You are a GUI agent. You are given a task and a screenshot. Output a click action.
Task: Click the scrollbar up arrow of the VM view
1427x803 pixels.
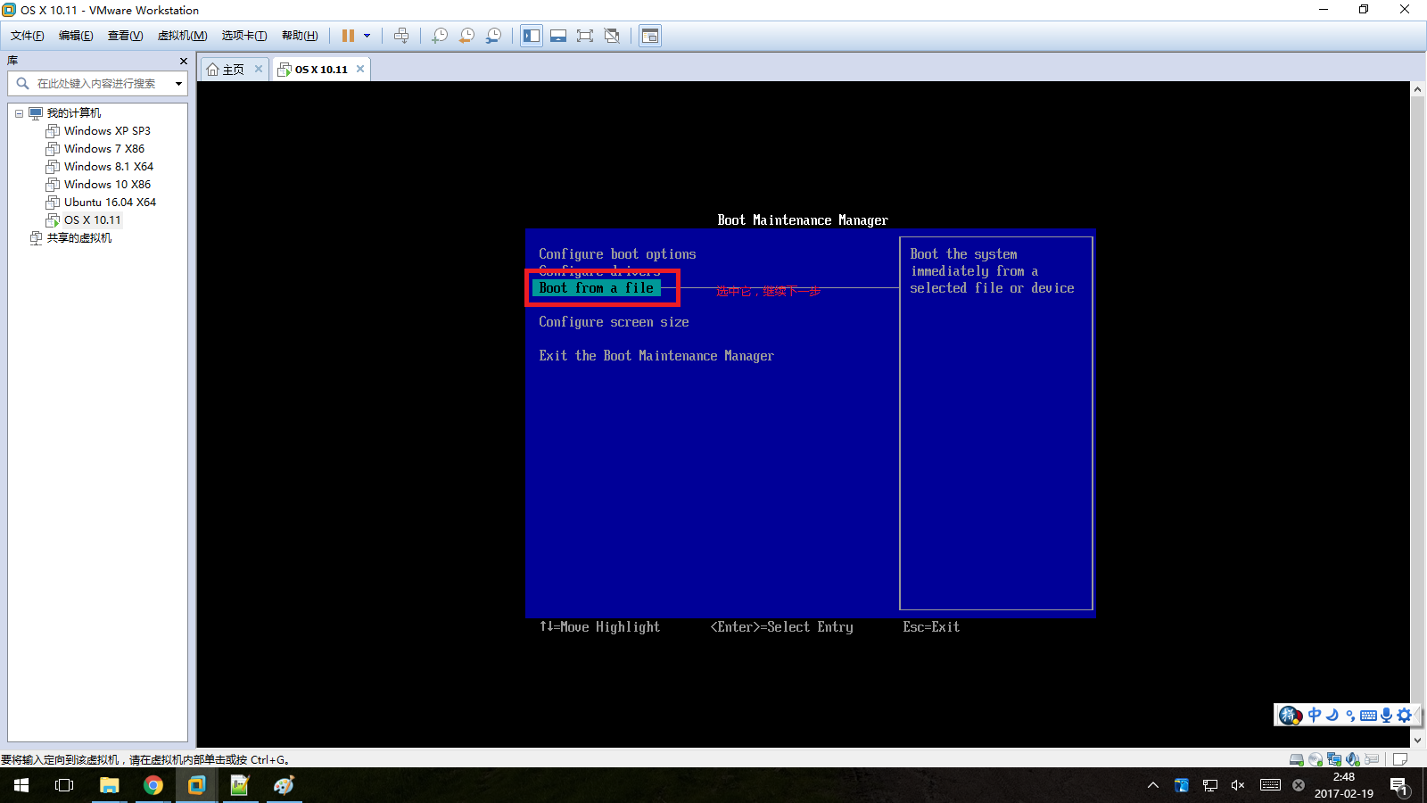tap(1417, 87)
